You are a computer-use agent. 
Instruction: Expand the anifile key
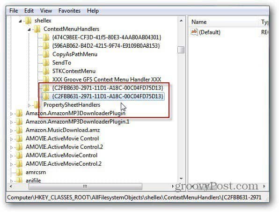pos(11,181)
